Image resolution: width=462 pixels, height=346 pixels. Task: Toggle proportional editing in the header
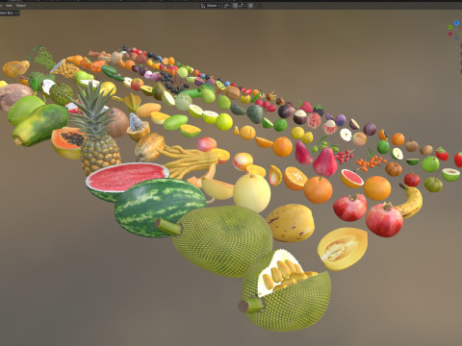[250, 6]
